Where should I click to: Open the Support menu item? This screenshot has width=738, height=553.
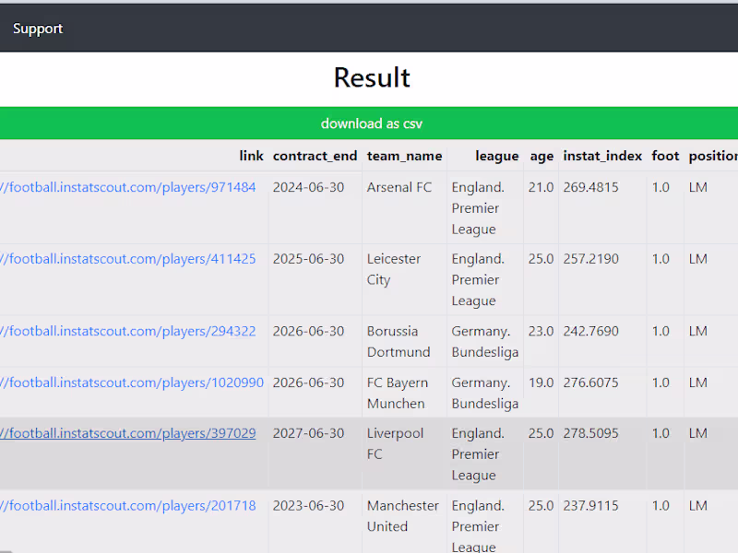pos(38,29)
